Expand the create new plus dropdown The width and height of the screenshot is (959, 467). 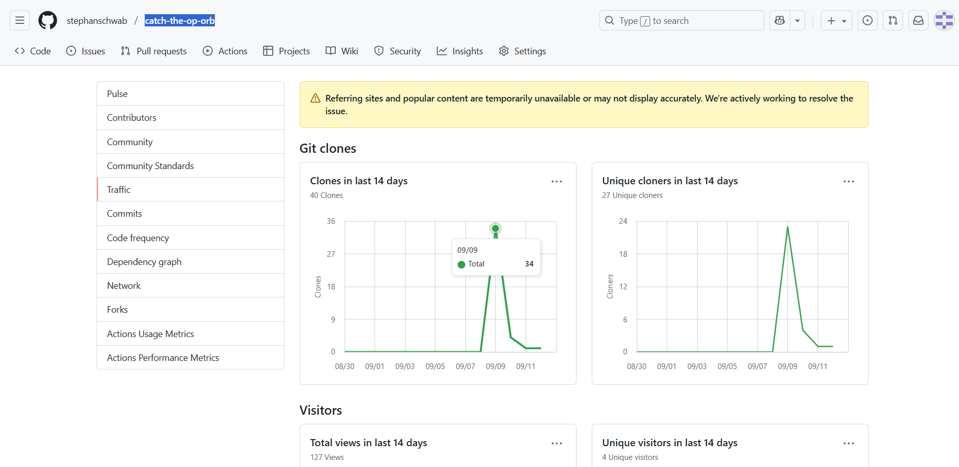pyautogui.click(x=837, y=21)
